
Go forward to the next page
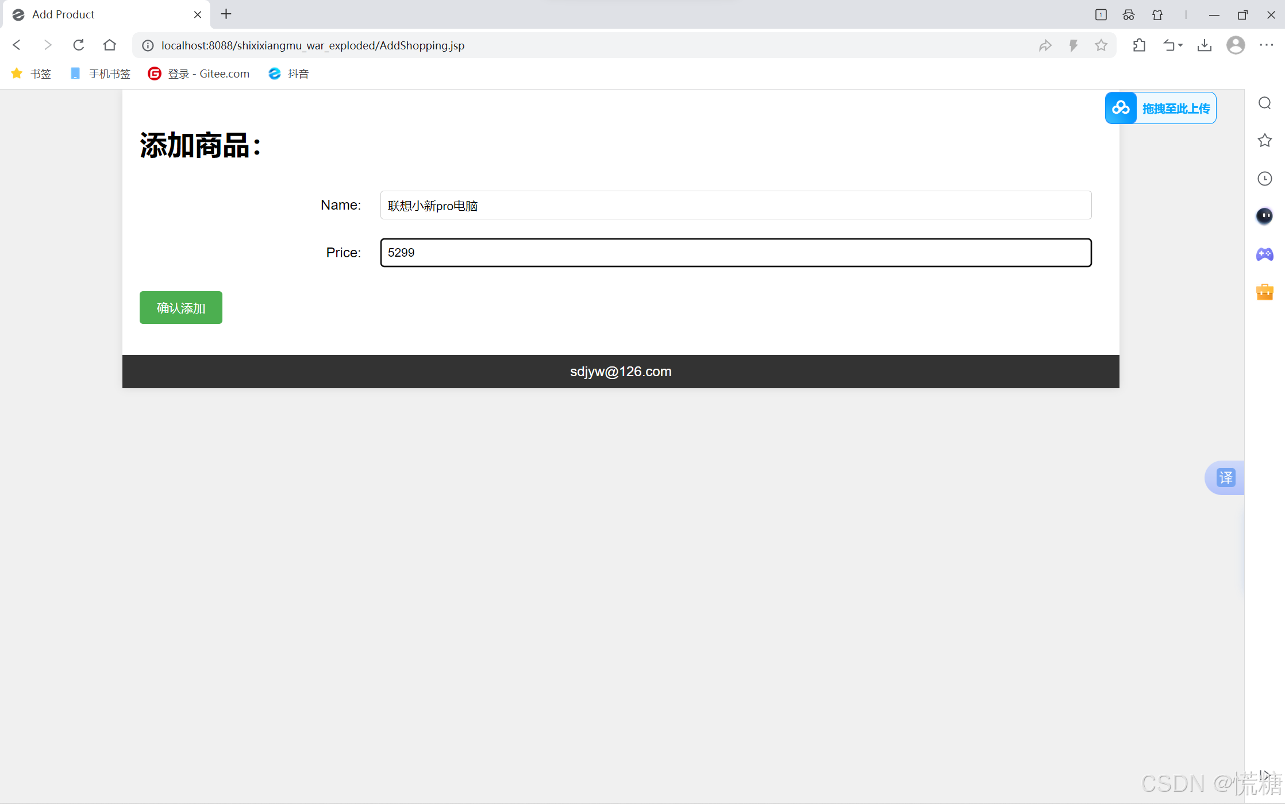(48, 45)
